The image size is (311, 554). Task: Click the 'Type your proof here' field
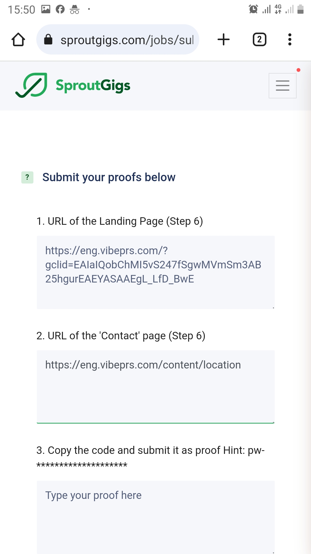pyautogui.click(x=155, y=516)
